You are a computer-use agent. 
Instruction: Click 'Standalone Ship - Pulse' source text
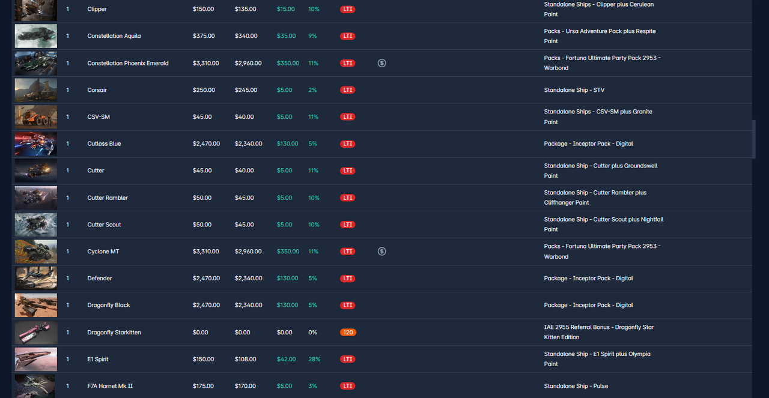tap(576, 386)
